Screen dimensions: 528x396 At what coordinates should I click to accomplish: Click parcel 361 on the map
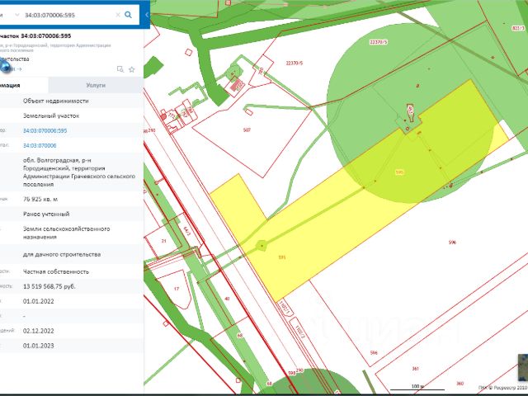[x=416, y=369]
